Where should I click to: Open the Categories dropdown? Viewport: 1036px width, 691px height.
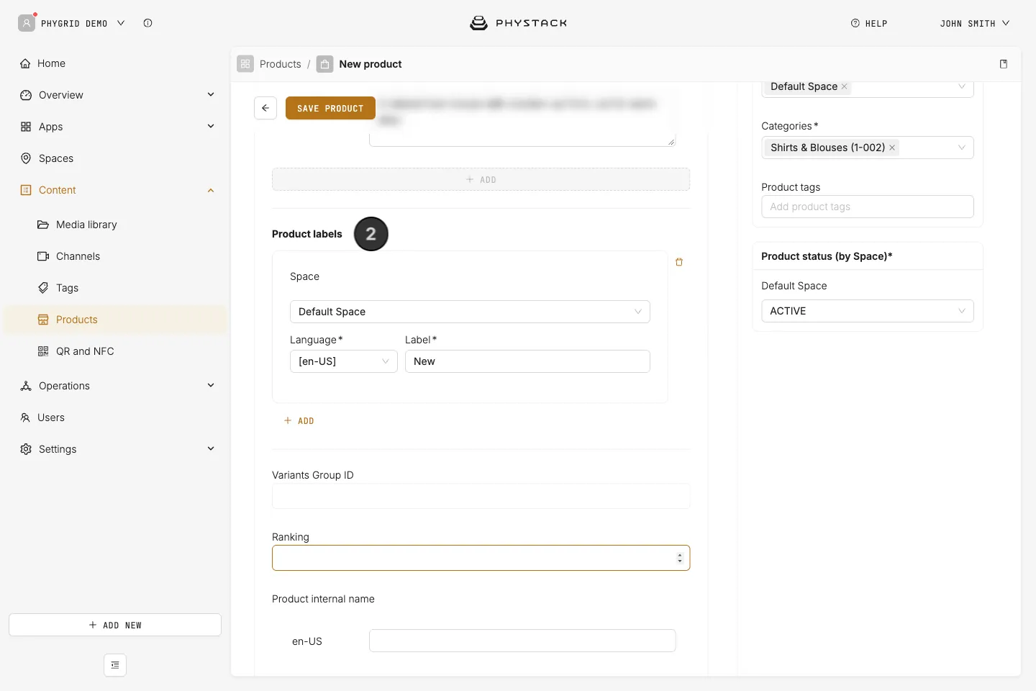867,148
